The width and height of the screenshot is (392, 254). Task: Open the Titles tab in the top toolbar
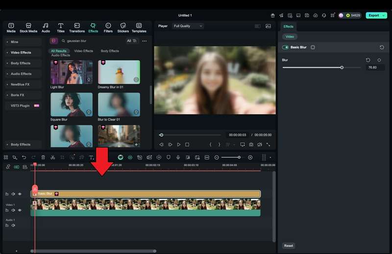61,27
